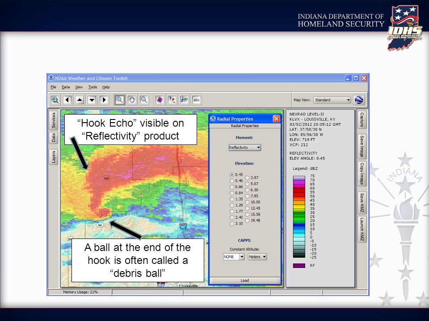
Task: Open the Tools menu
Action: 93,87
